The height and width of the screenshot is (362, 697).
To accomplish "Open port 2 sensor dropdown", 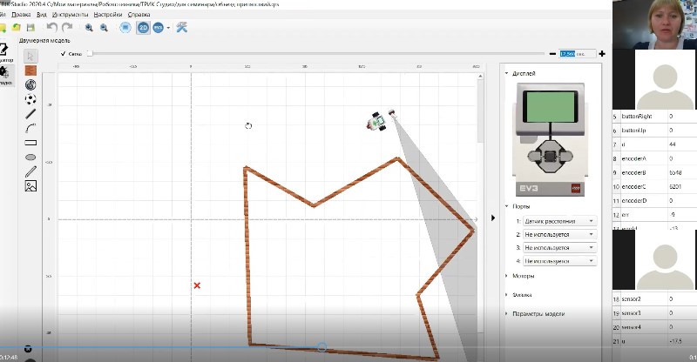I will click(558, 234).
